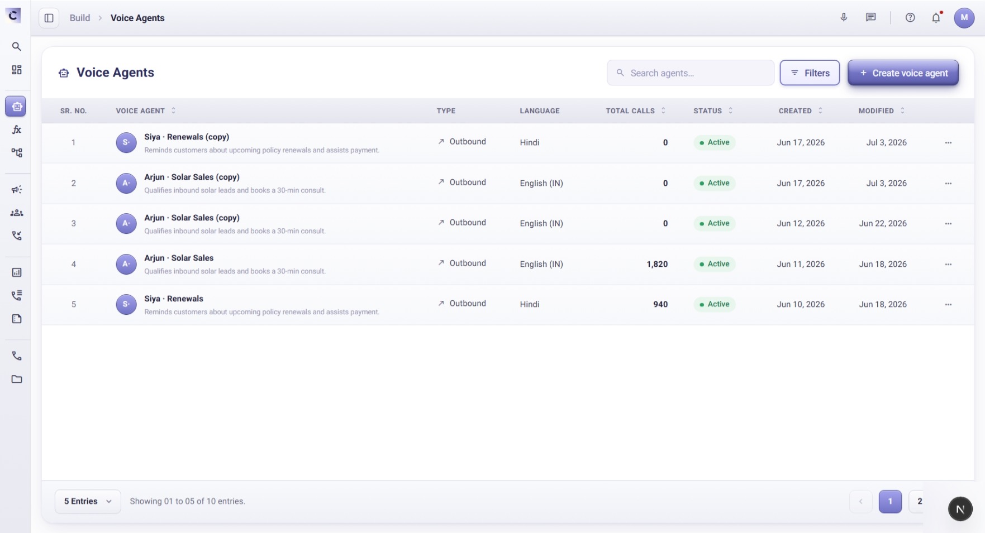
Task: Open the call logs list sidebar icon
Action: (x=17, y=295)
